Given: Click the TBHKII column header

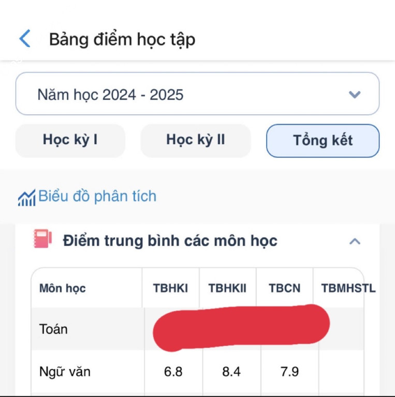Looking at the screenshot, I should (227, 288).
